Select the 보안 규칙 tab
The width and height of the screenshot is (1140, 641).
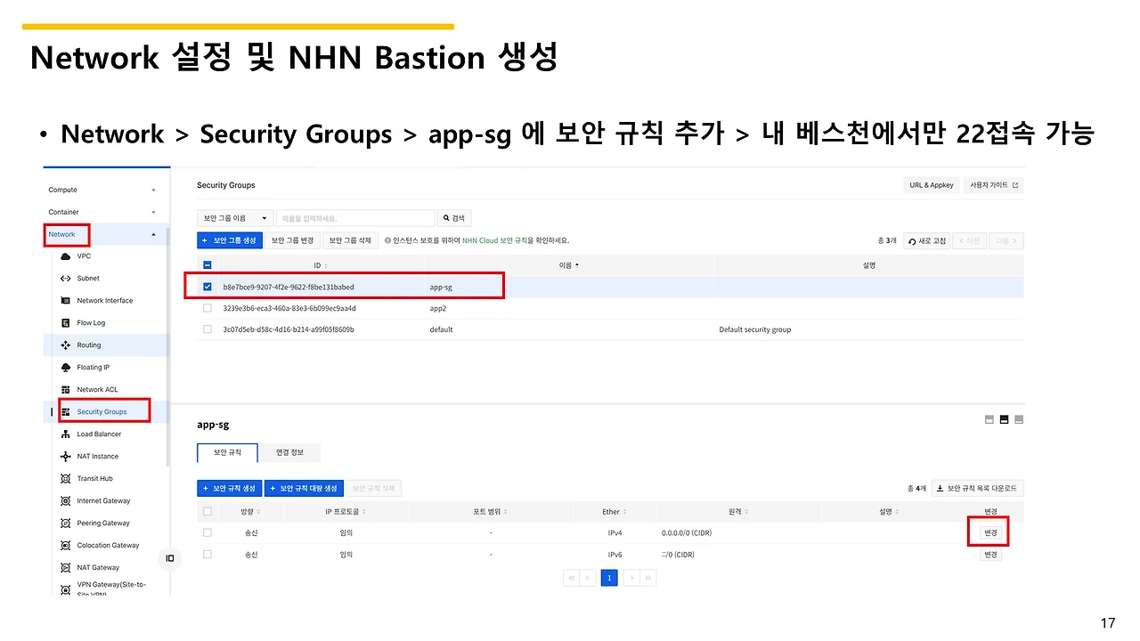point(227,453)
